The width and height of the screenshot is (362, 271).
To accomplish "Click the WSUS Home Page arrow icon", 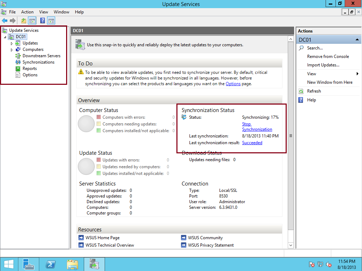I will point(81,237).
